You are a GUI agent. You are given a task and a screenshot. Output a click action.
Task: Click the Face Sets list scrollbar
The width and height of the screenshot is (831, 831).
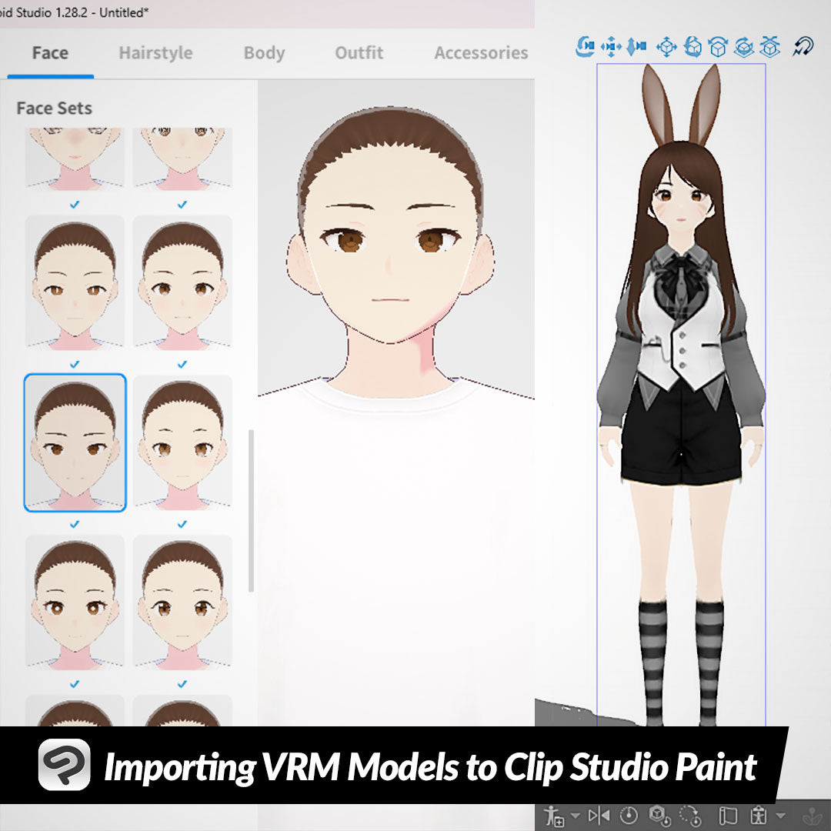click(x=251, y=511)
